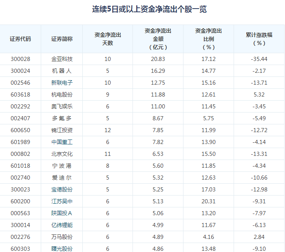Click outflow ratio 17.12 for 金亚科技

tap(208, 59)
